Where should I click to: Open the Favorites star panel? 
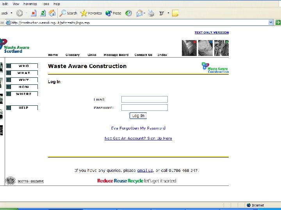(91, 13)
